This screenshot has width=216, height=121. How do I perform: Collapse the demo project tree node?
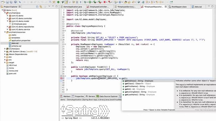point(2,10)
